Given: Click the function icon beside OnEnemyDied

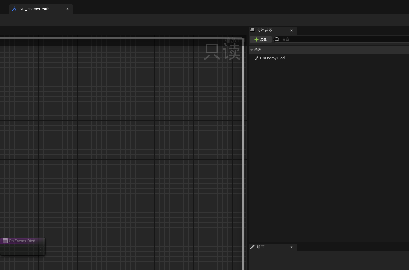Looking at the screenshot, I should [x=257, y=58].
